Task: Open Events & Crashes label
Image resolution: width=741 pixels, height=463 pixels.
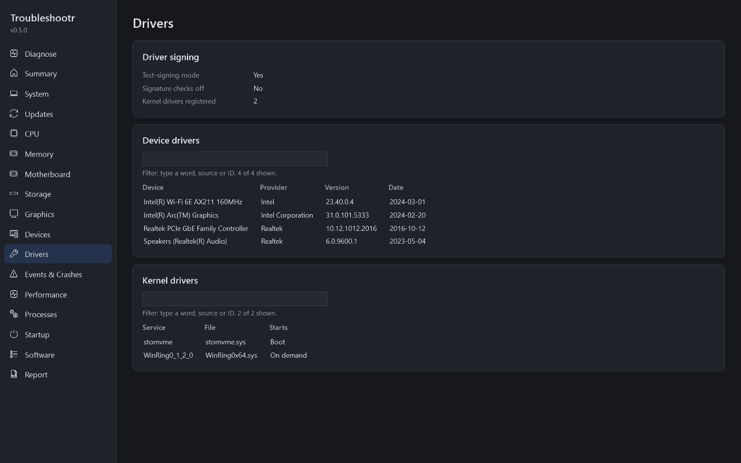Action: tap(53, 274)
